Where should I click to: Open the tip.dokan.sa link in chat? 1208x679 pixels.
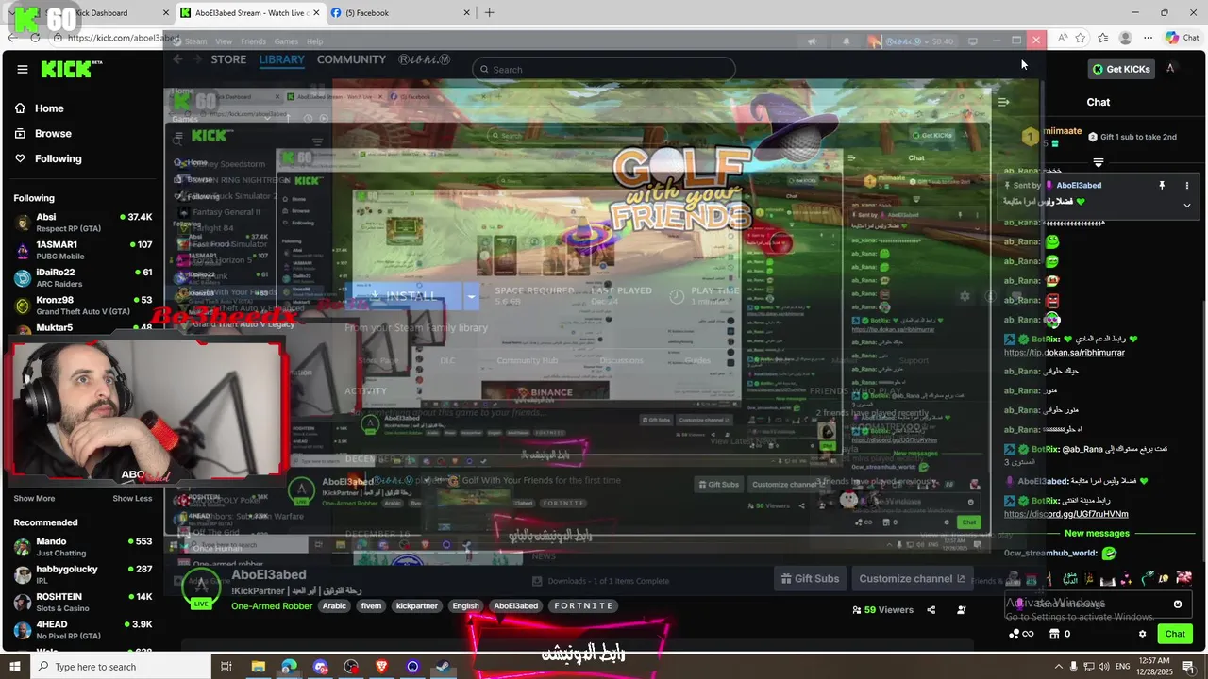[x=1064, y=353]
